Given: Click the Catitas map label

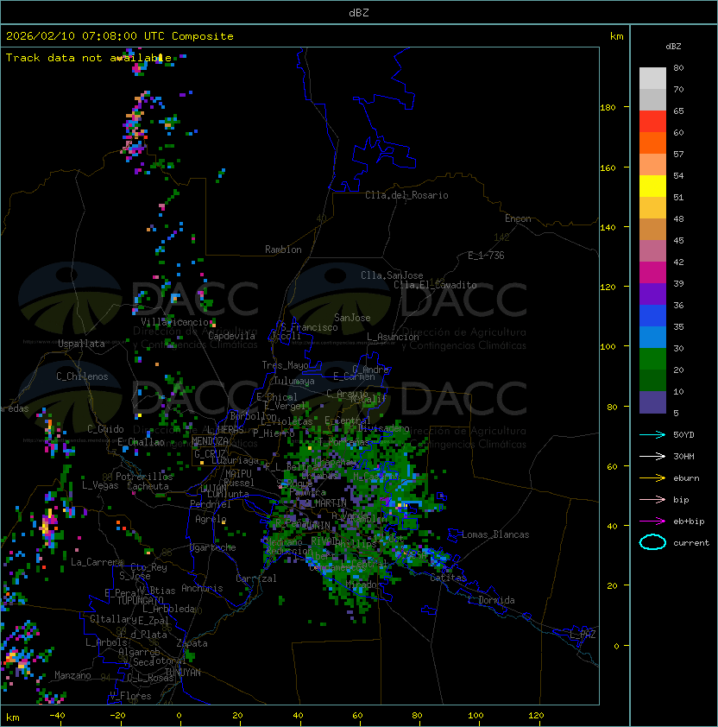Looking at the screenshot, I should tap(448, 578).
